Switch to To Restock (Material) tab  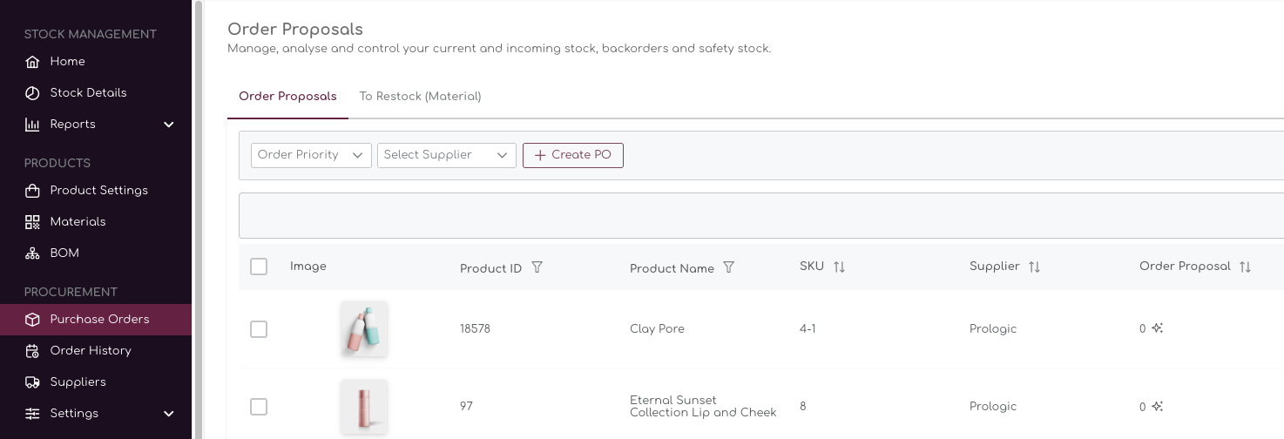(420, 96)
